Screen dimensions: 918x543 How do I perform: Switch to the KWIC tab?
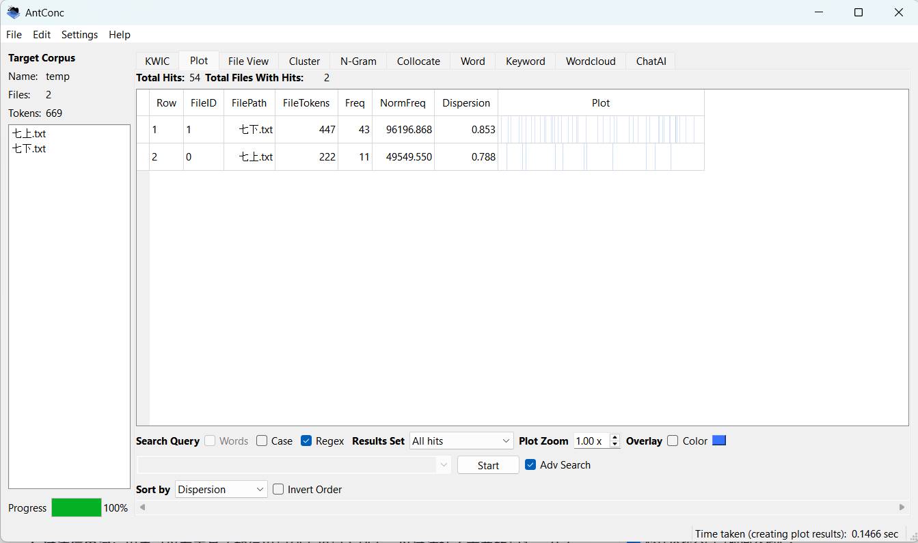pyautogui.click(x=157, y=61)
